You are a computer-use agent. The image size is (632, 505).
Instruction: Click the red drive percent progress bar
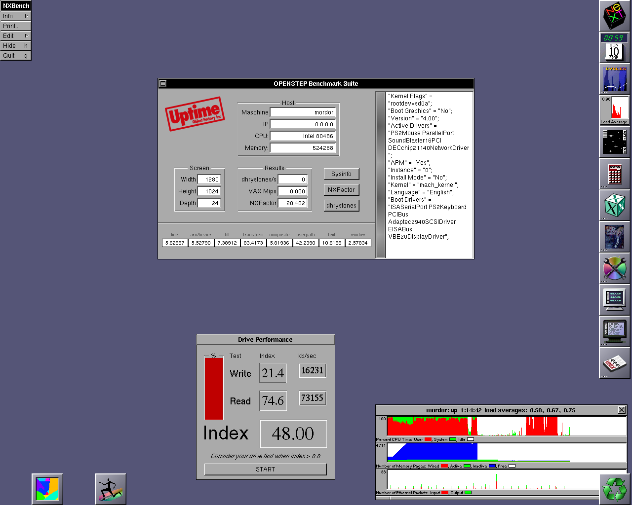214,389
